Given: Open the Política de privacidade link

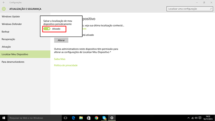Looking at the screenshot, I should pos(66,65).
